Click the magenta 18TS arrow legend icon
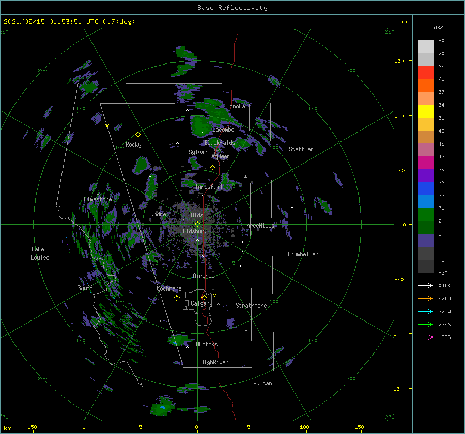The image size is (465, 434). (426, 337)
